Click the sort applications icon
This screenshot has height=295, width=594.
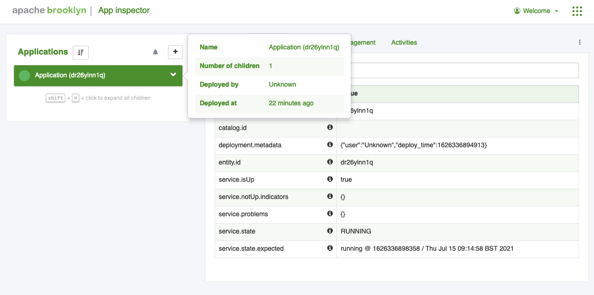pos(81,52)
